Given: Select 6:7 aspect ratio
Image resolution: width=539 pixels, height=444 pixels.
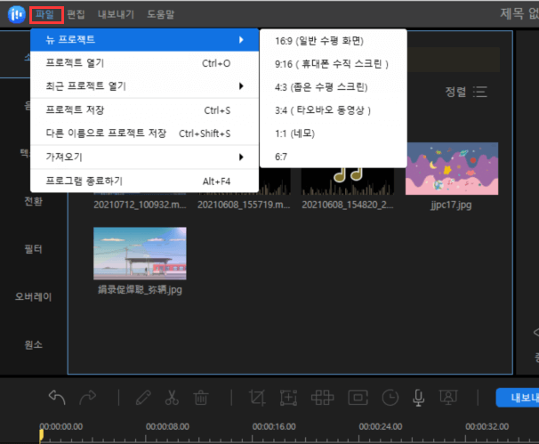Looking at the screenshot, I should [x=333, y=157].
